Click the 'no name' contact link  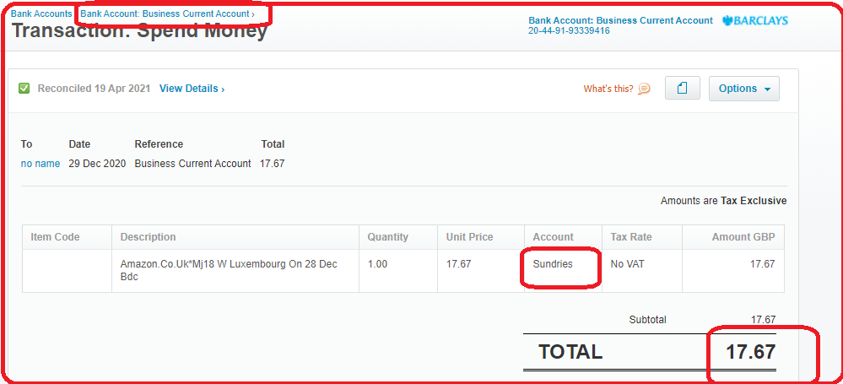click(x=41, y=164)
